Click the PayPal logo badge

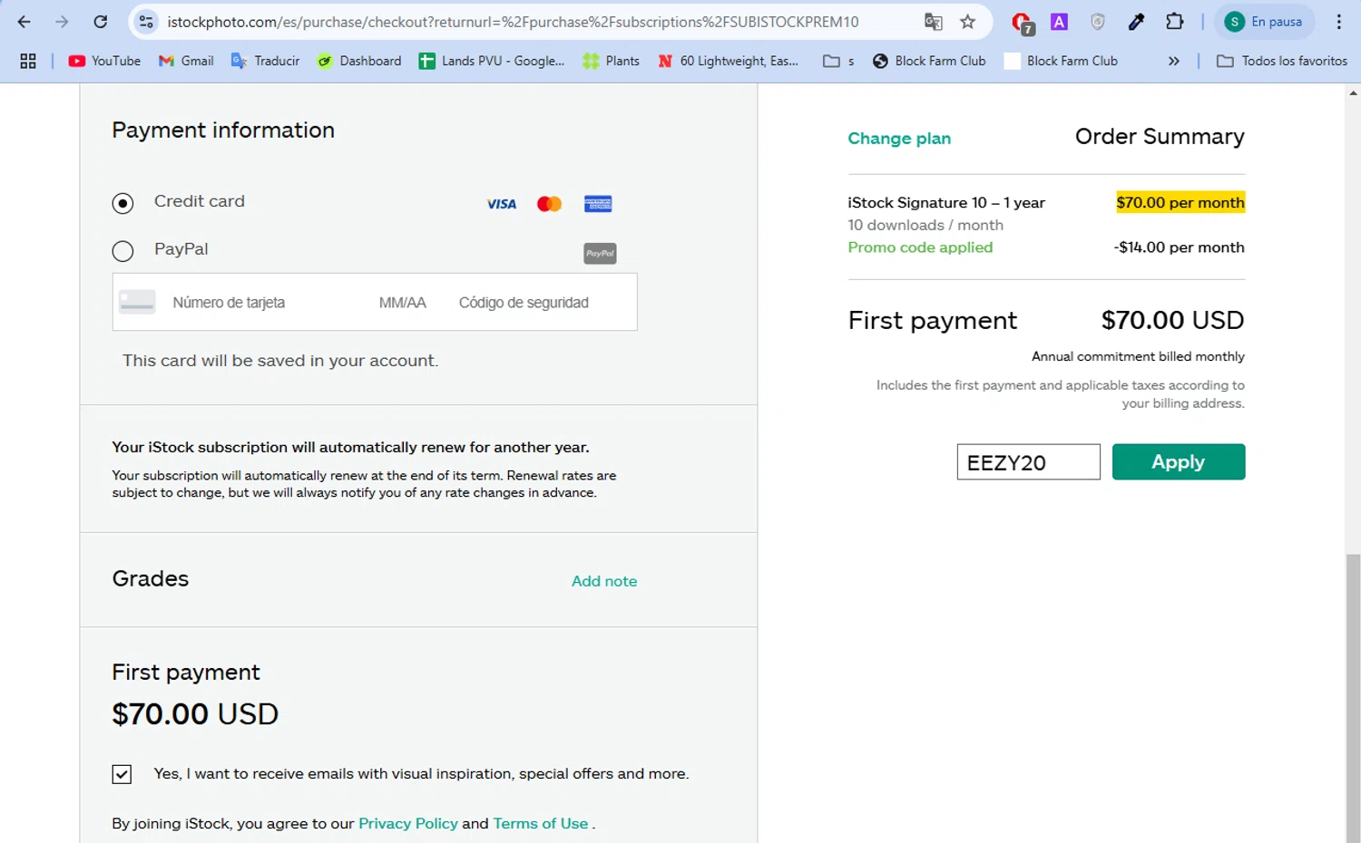tap(600, 254)
